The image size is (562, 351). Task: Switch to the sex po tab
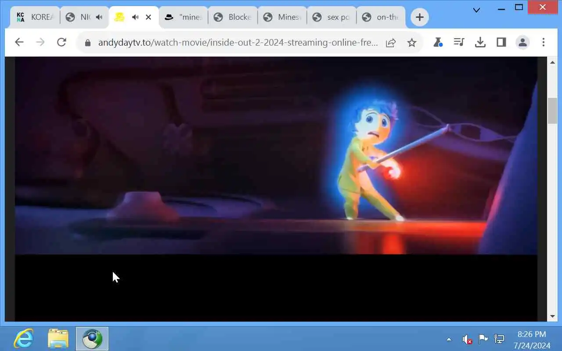[x=331, y=17]
